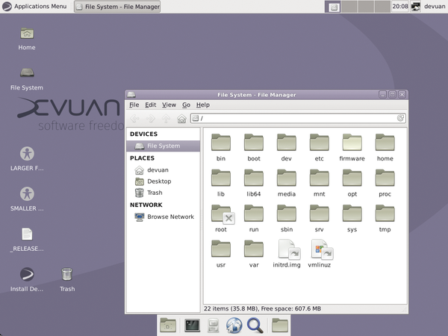Select File System in Devices sidebar
The width and height of the screenshot is (448, 336).
(163, 146)
